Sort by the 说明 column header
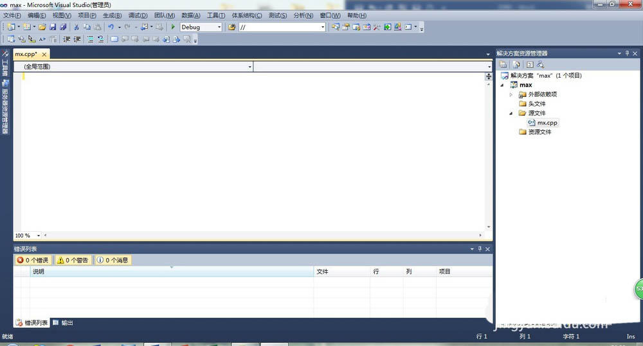643x346 pixels. pos(172,272)
